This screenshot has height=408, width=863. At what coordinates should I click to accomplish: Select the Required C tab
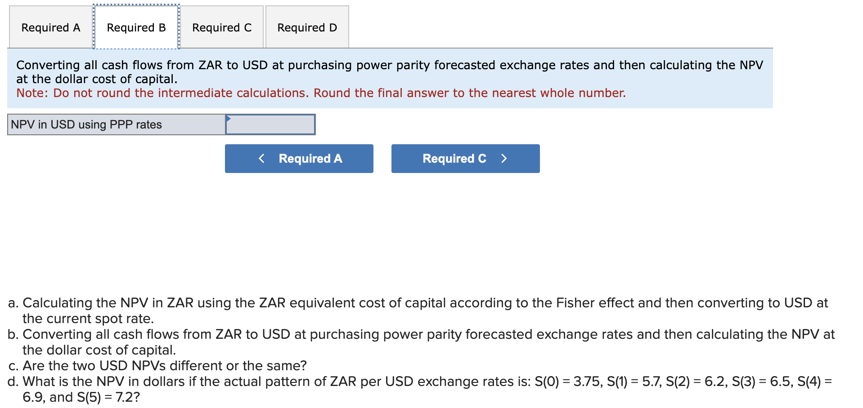(221, 27)
